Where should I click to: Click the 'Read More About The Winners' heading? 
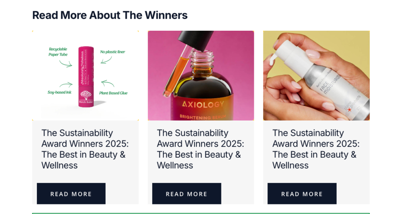(110, 15)
